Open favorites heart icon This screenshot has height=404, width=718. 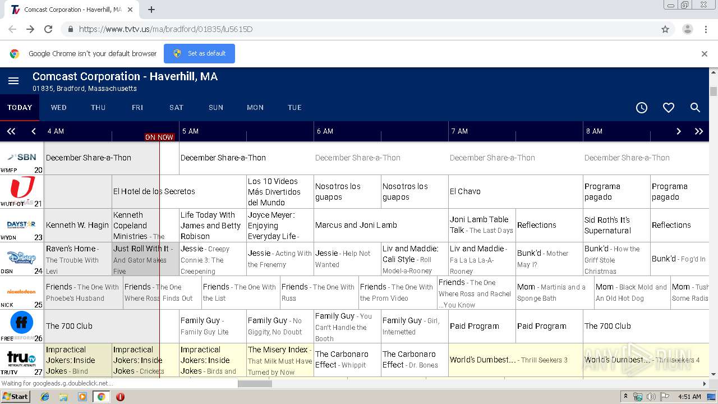point(669,108)
